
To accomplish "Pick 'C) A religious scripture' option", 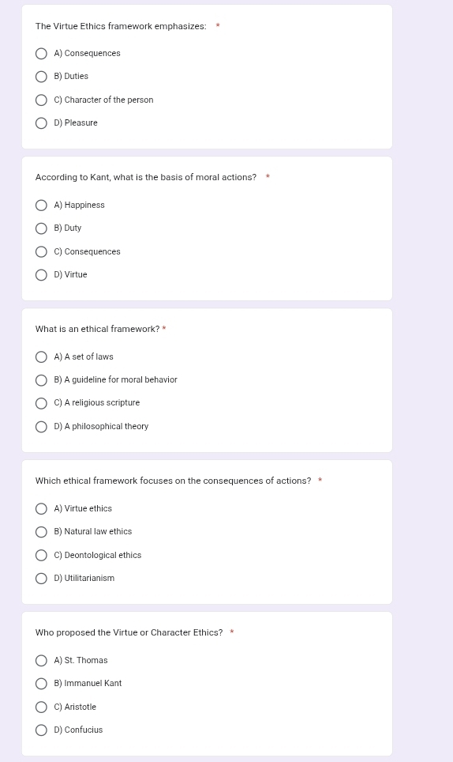I will (x=41, y=403).
